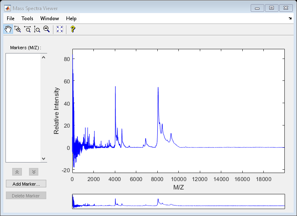Click the Add Marker... button
This screenshot has height=216, width=297.
pos(26,184)
